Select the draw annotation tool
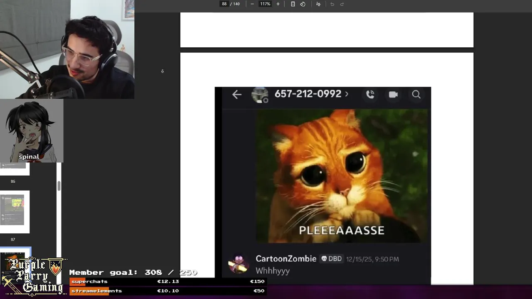Screen dimensions: 532x299 click(318, 4)
